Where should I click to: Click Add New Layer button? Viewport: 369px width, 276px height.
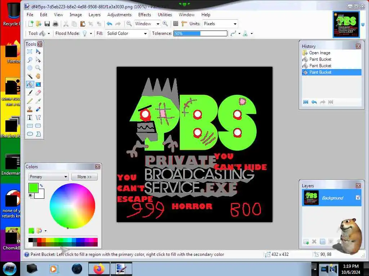tap(306, 241)
